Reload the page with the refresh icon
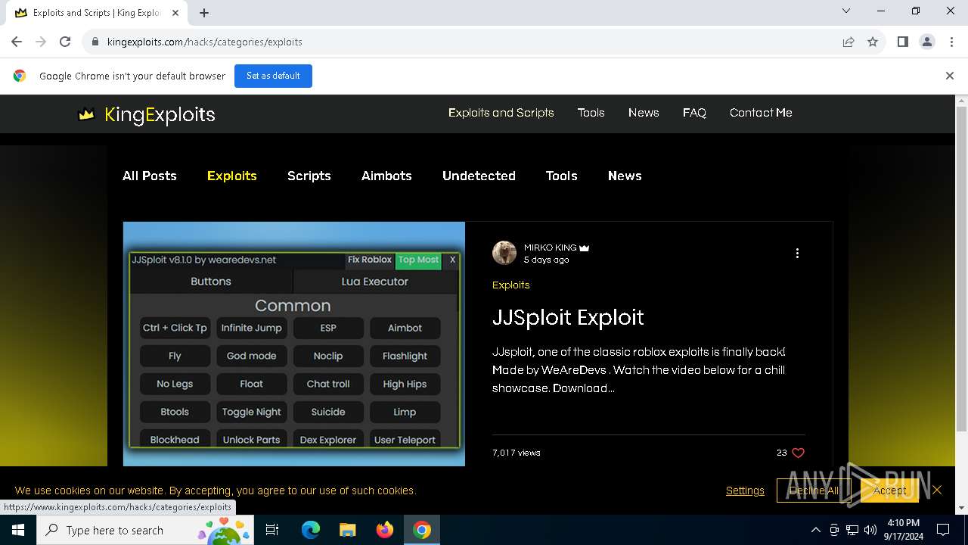 coord(65,42)
